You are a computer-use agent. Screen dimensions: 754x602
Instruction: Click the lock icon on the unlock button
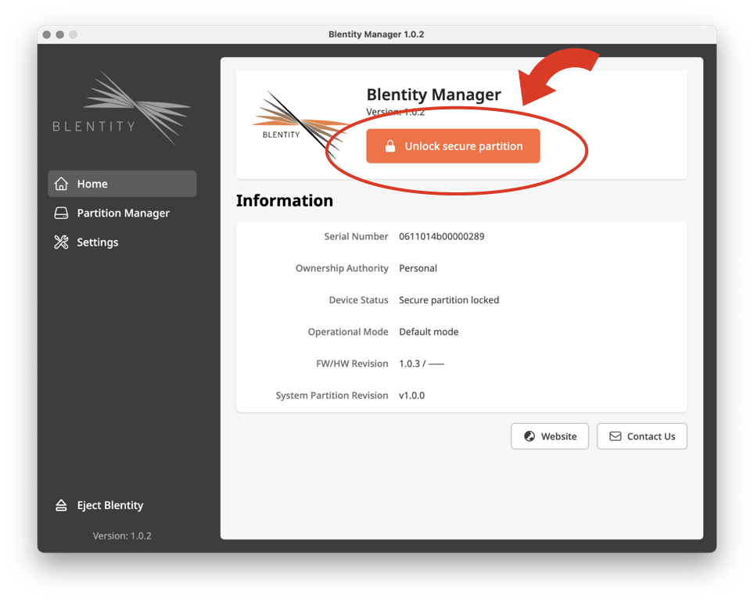click(x=390, y=146)
